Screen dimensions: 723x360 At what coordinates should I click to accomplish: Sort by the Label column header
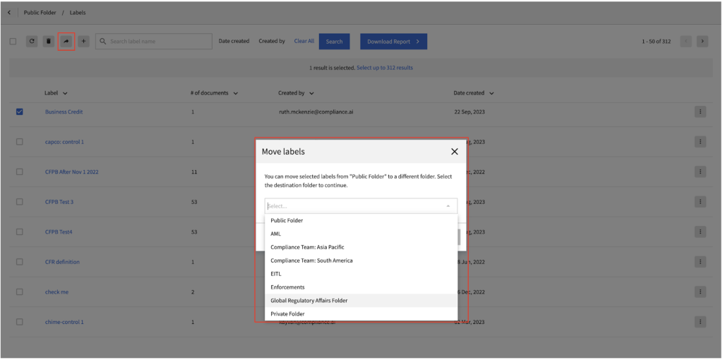coord(56,93)
